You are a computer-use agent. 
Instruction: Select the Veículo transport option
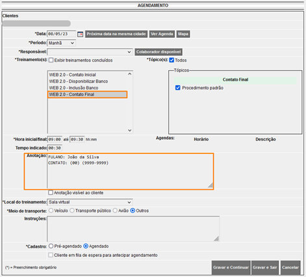click(x=51, y=211)
